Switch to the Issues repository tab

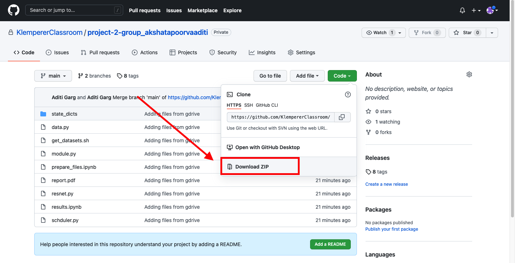point(57,52)
